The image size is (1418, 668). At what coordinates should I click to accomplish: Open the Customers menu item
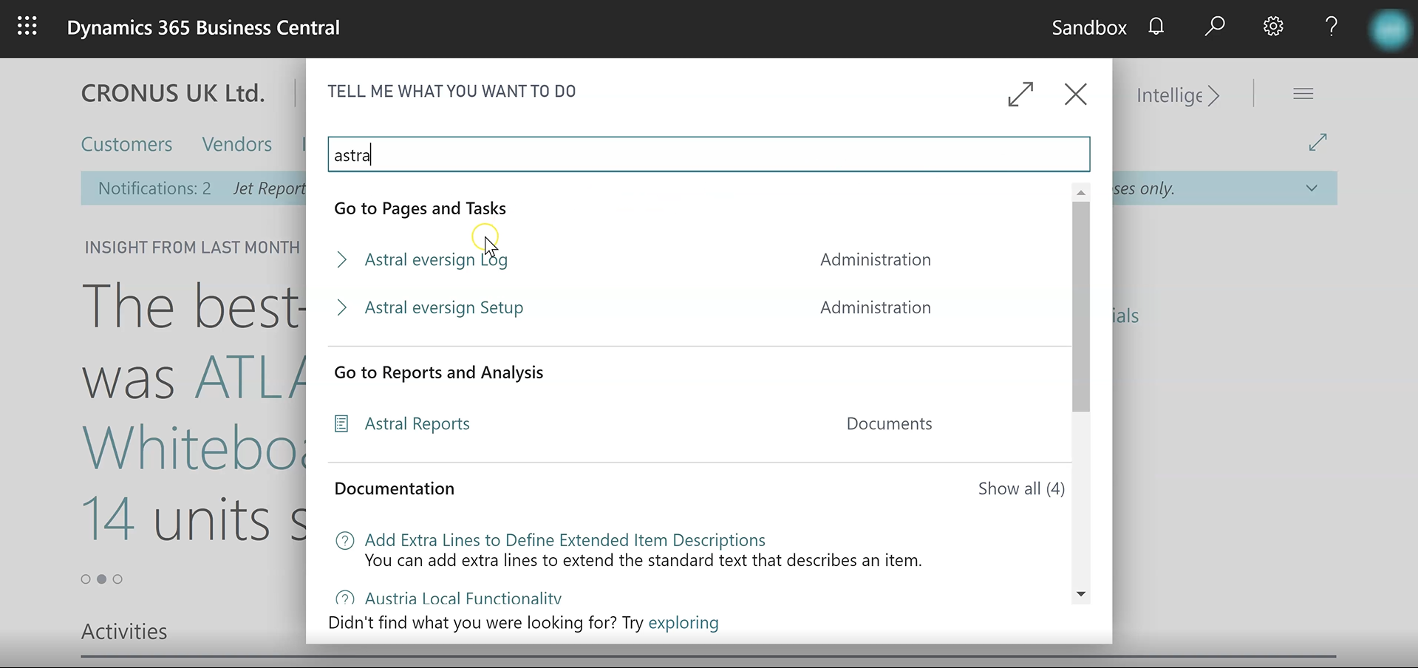(126, 144)
